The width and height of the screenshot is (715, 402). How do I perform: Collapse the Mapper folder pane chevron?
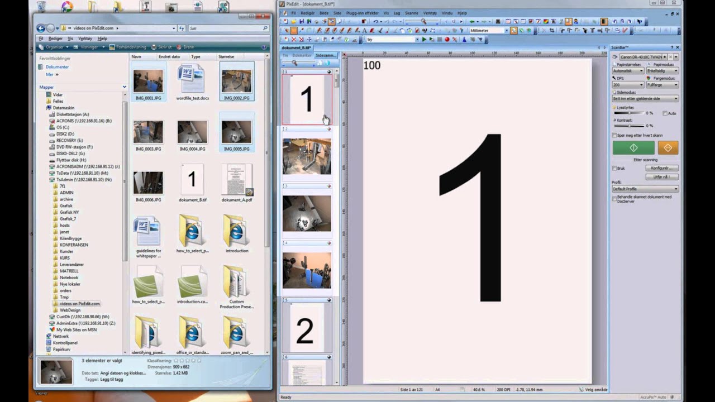(x=124, y=87)
